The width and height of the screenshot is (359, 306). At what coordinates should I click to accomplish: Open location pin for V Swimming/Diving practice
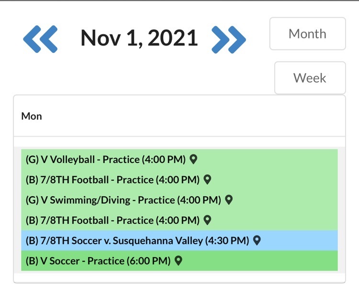229,200
